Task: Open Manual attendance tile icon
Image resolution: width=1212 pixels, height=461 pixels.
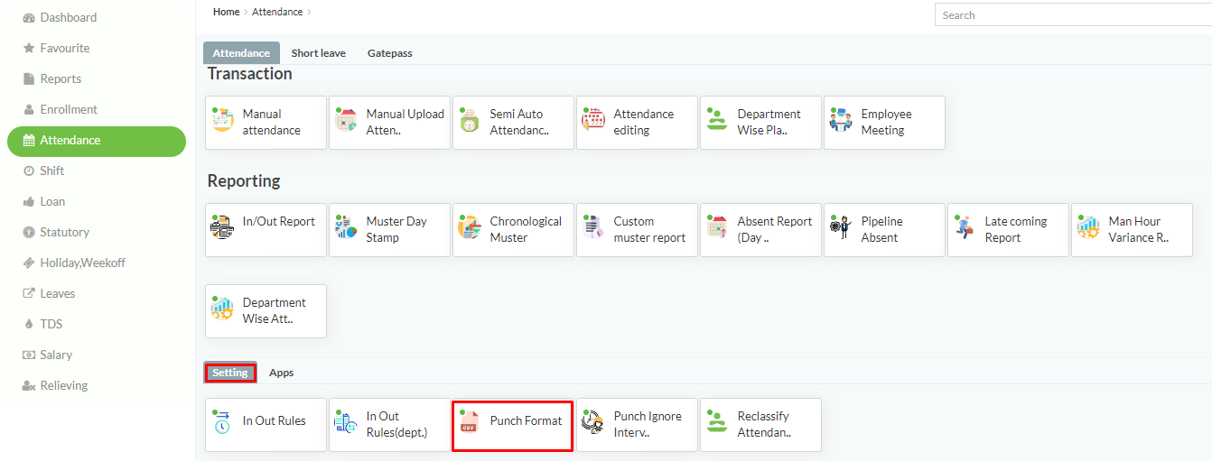Action: [222, 120]
